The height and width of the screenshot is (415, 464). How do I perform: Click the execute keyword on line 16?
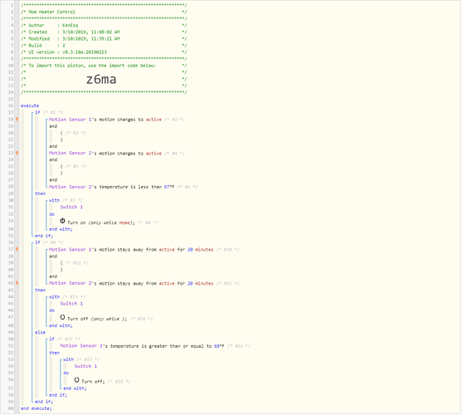[30, 105]
